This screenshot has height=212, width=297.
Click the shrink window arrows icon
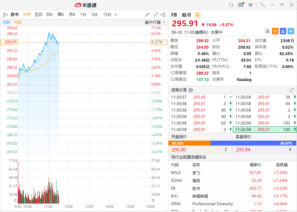[x=263, y=5]
